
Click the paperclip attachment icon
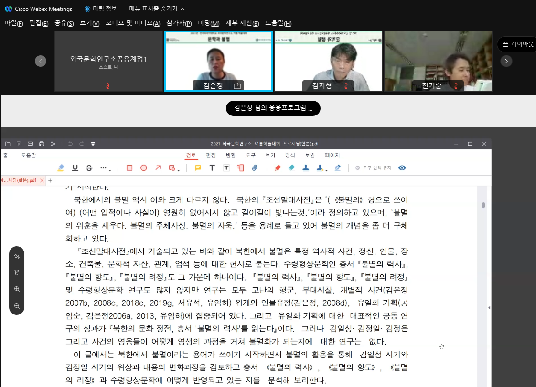pyautogui.click(x=255, y=168)
